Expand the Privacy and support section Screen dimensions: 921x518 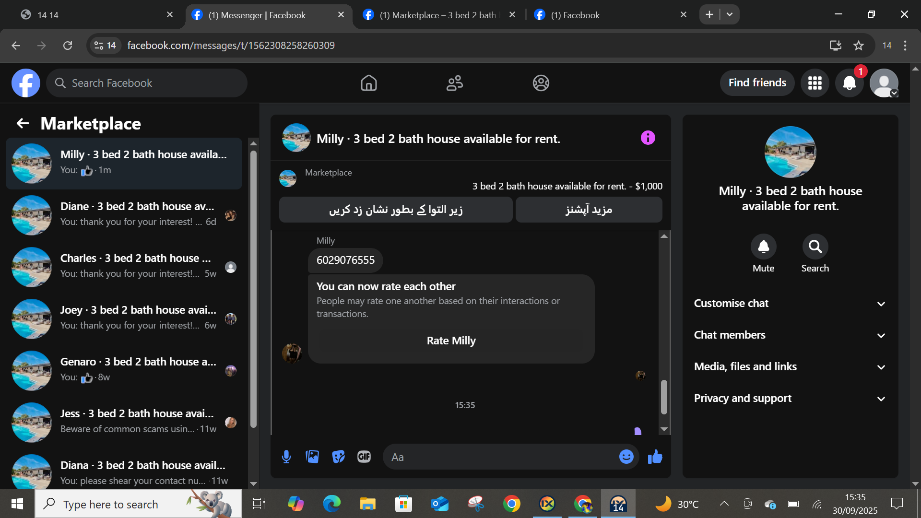click(790, 399)
